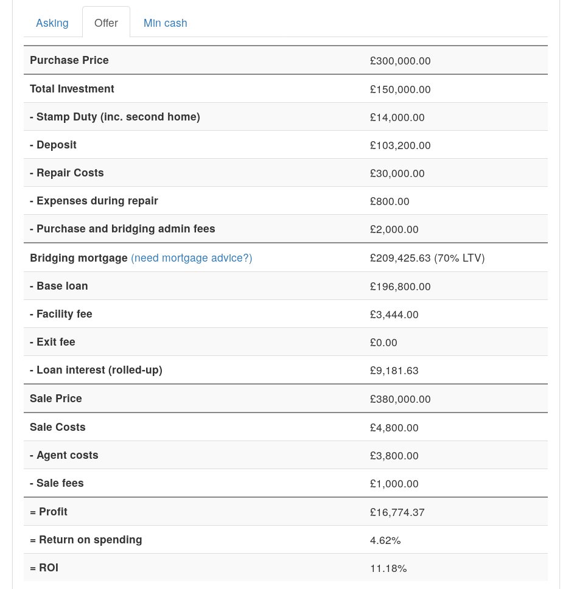Click the Facility fee value £3,444.00
574x589 pixels.
[394, 315]
